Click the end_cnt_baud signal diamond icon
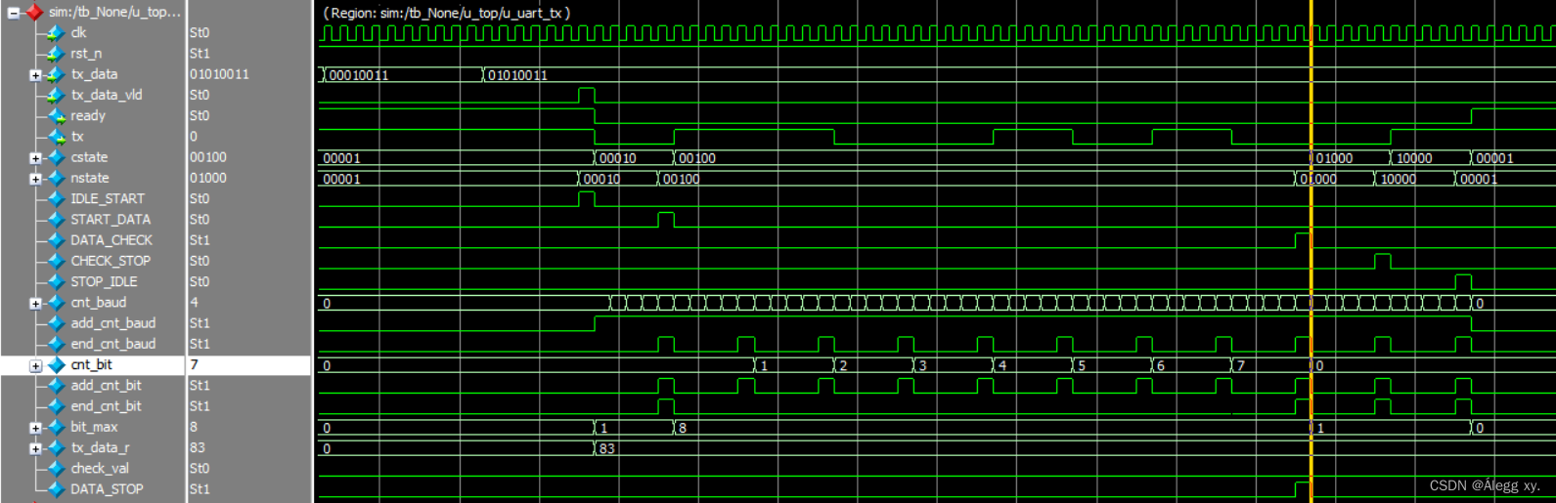Image resolution: width=1556 pixels, height=503 pixels. tap(56, 345)
